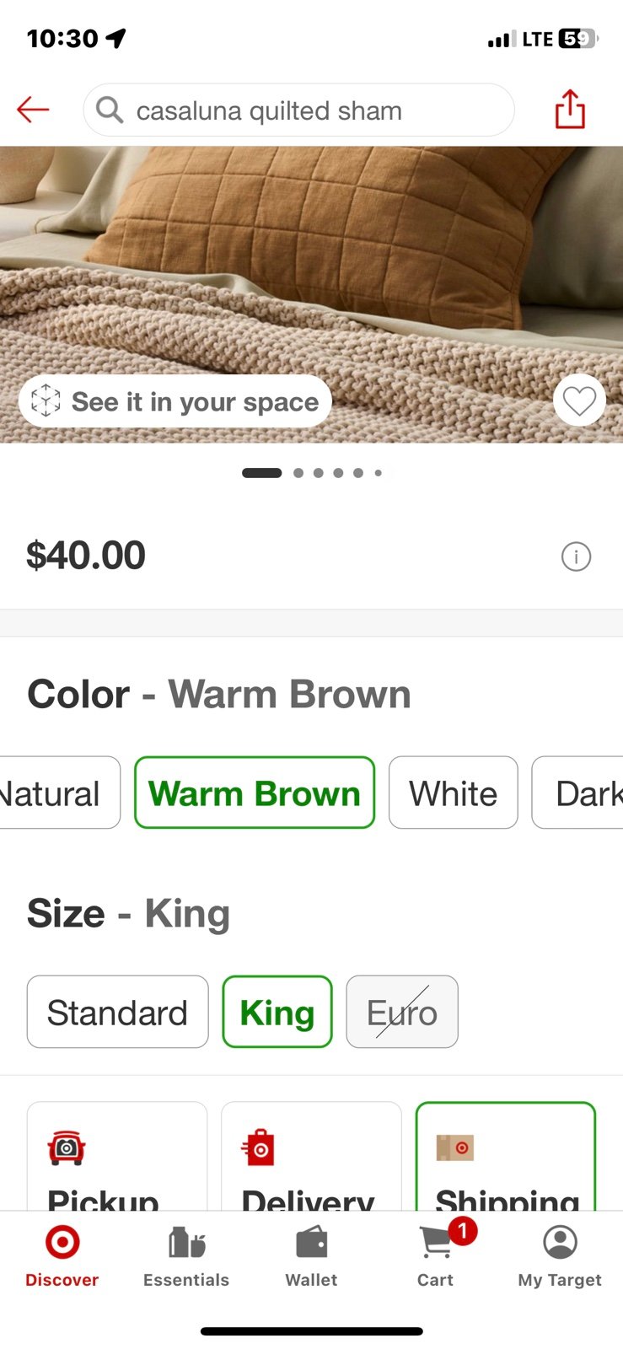The height and width of the screenshot is (1349, 623).
Task: Tap the red back arrow
Action: pos(33,110)
